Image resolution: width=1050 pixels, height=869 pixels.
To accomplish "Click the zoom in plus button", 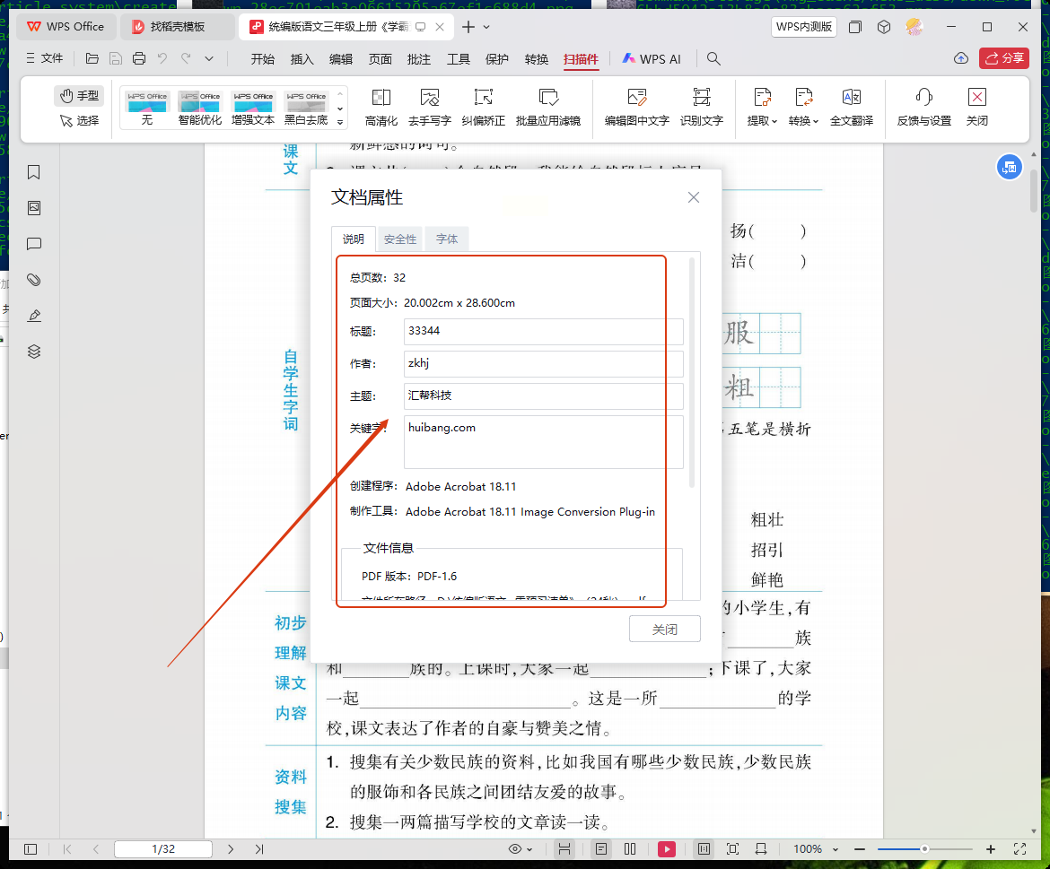I will point(991,849).
